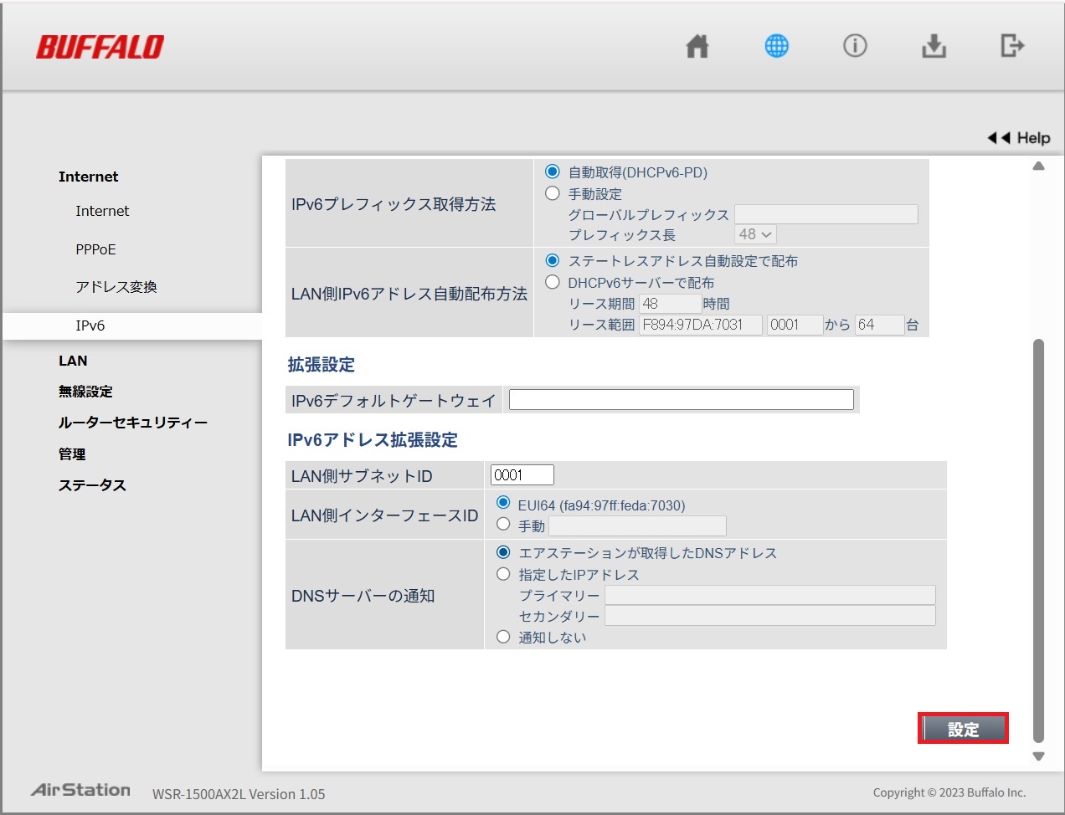
Task: Open 管理 menu section
Action: (72, 454)
